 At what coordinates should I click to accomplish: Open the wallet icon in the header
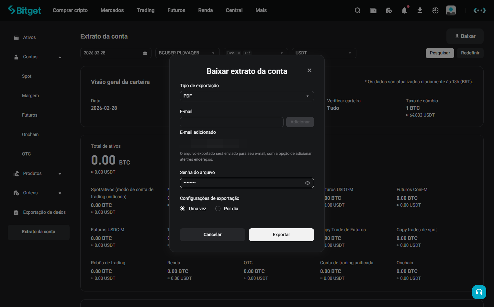[373, 10]
